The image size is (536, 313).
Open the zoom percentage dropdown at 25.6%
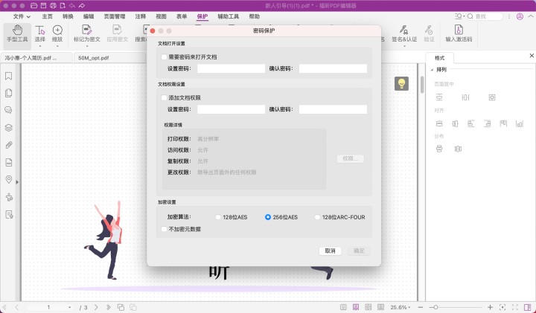(403, 307)
